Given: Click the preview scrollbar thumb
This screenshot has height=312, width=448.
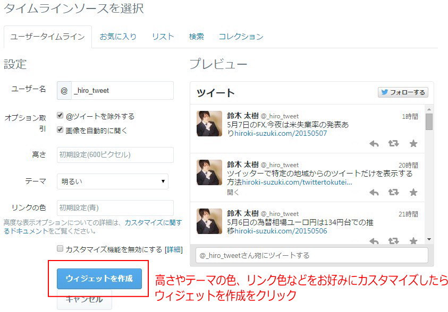Looking at the screenshot, I should (x=429, y=122).
